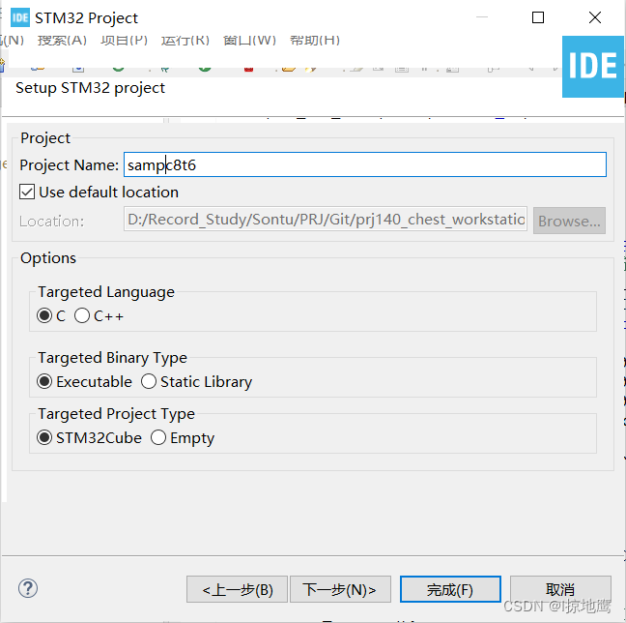Open the 搜索(A) menu behind dialog
Screen dimensions: 626x623
pos(62,40)
